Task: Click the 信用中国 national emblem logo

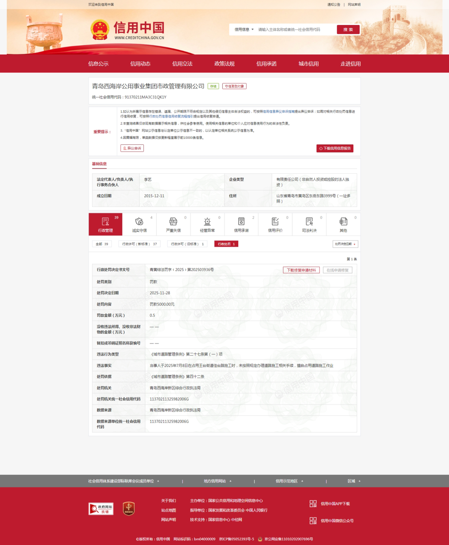Action: (100, 30)
